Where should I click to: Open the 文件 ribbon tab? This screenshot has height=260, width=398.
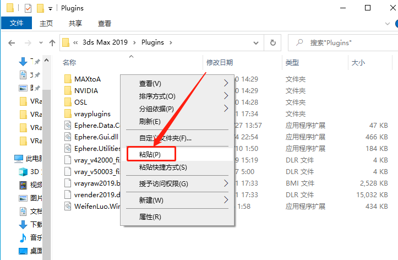pos(17,23)
